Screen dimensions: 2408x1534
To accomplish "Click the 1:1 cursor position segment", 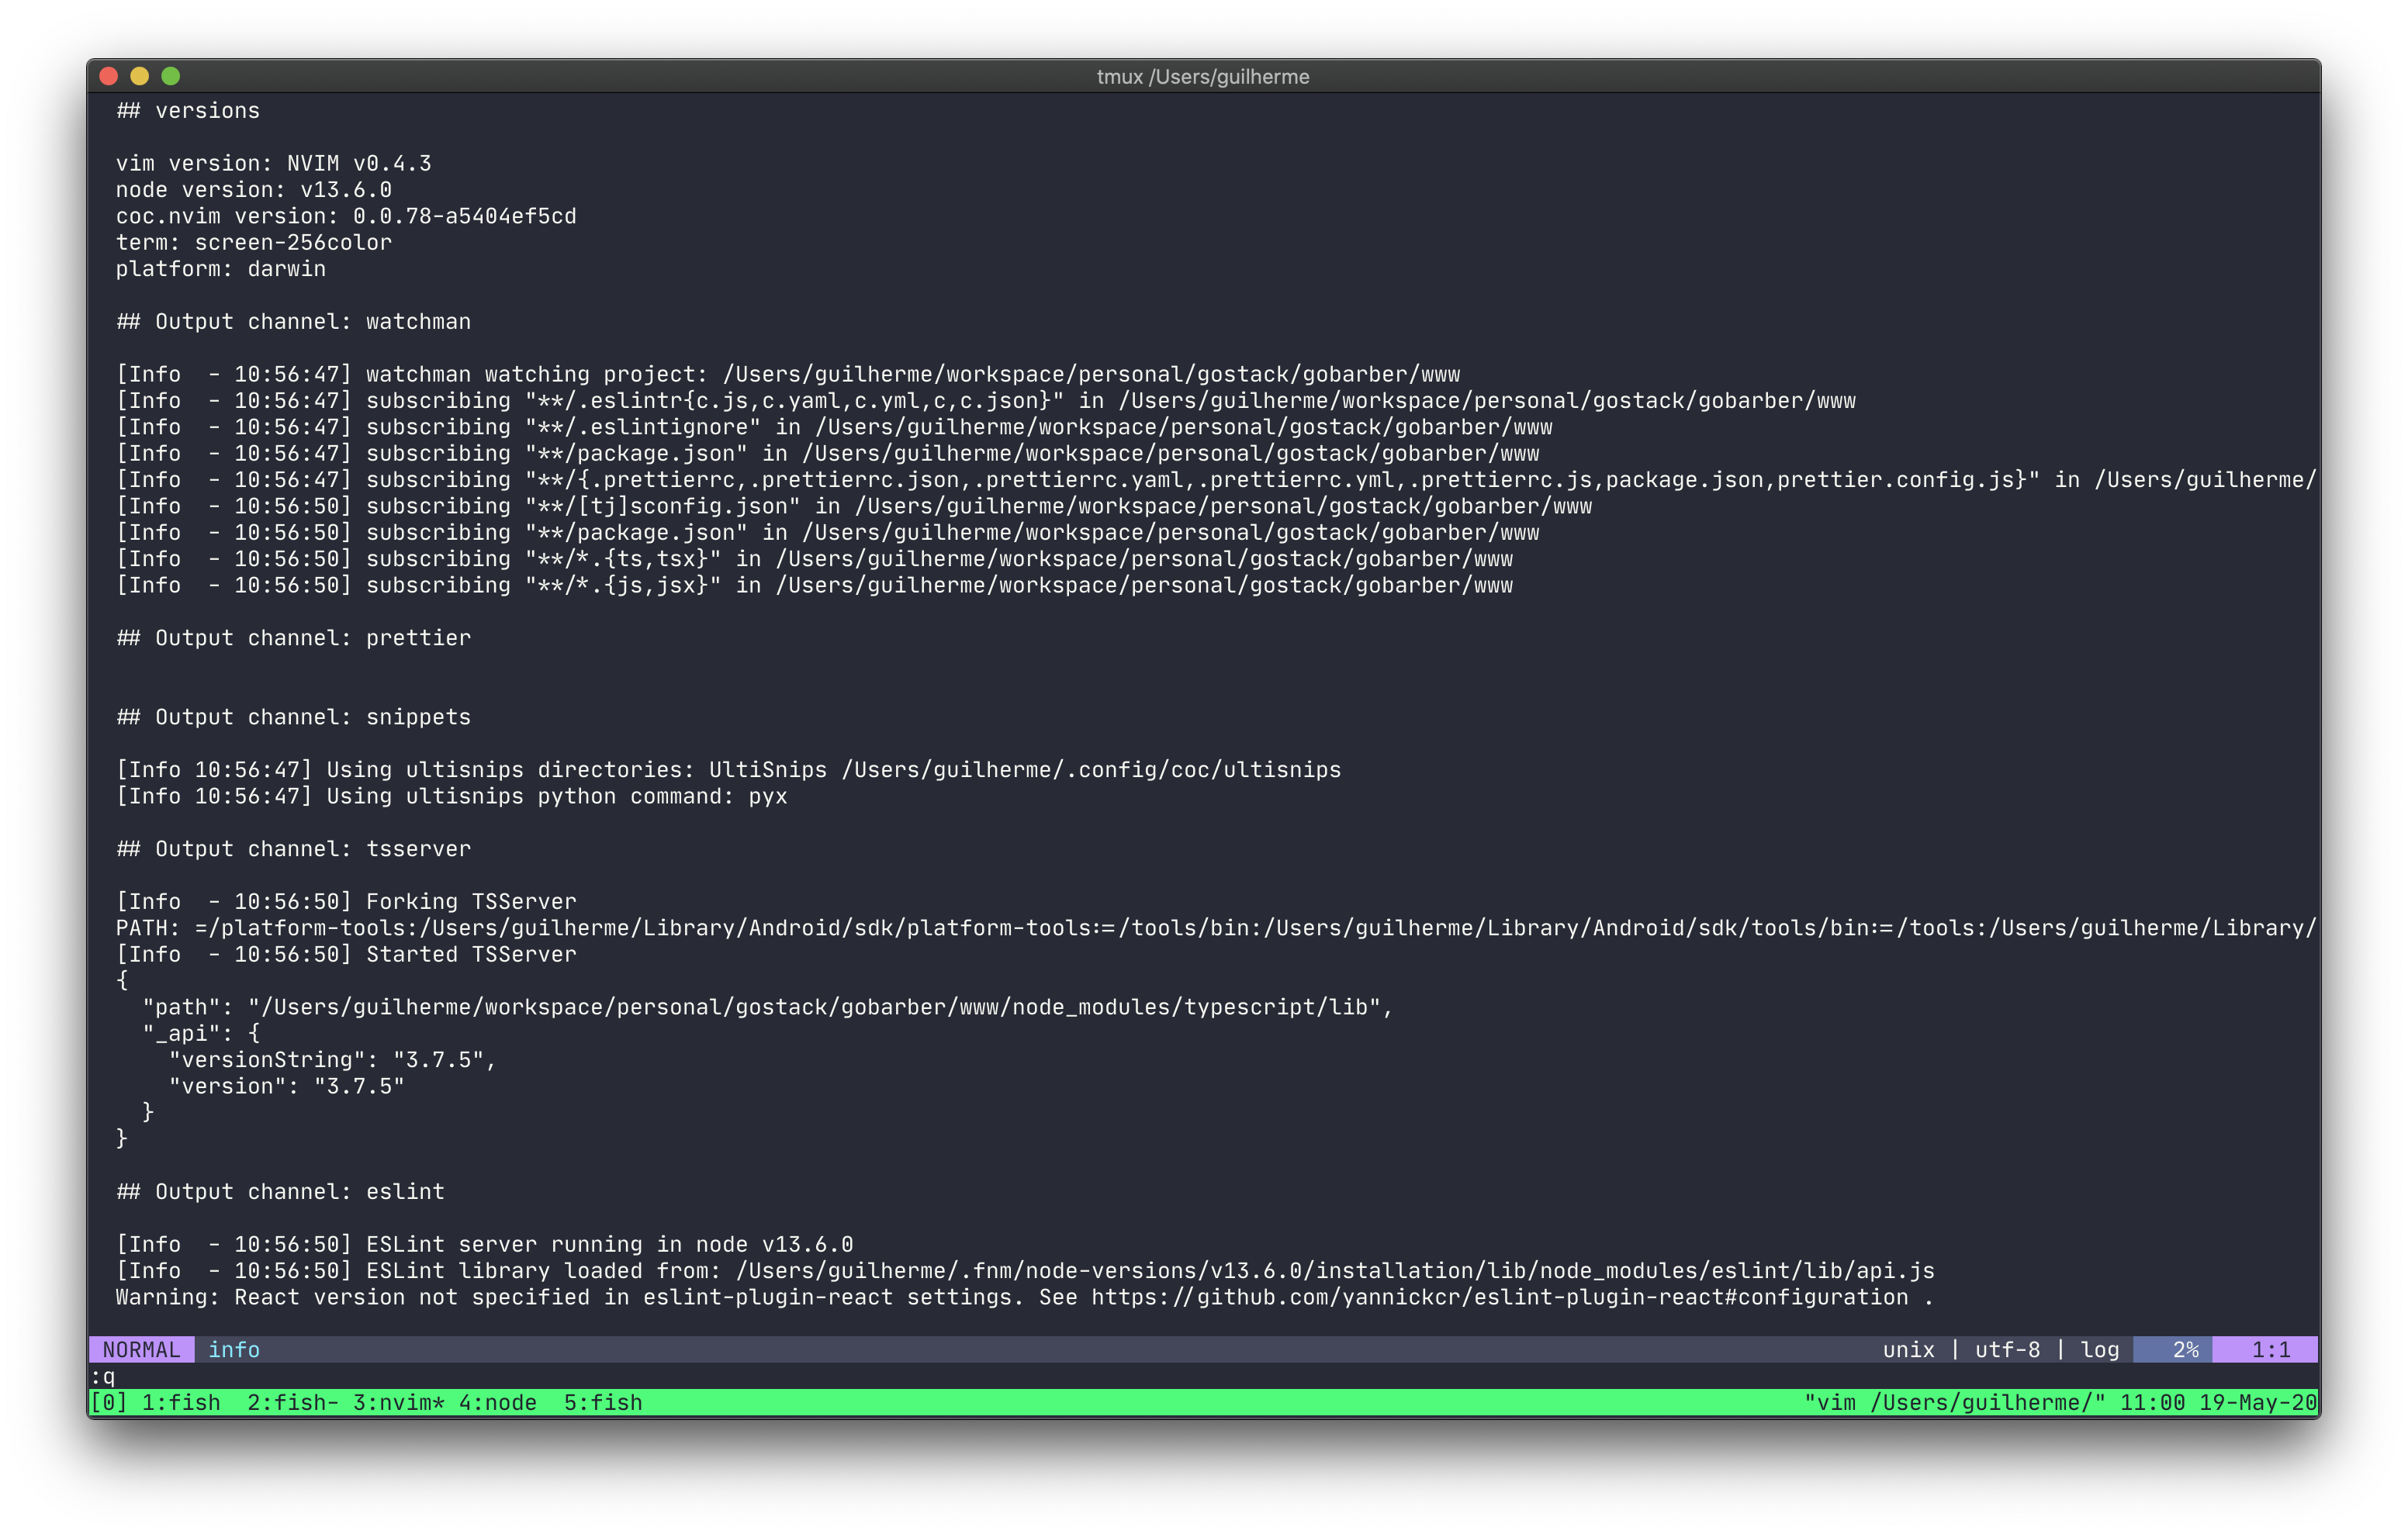I will click(x=2270, y=1349).
